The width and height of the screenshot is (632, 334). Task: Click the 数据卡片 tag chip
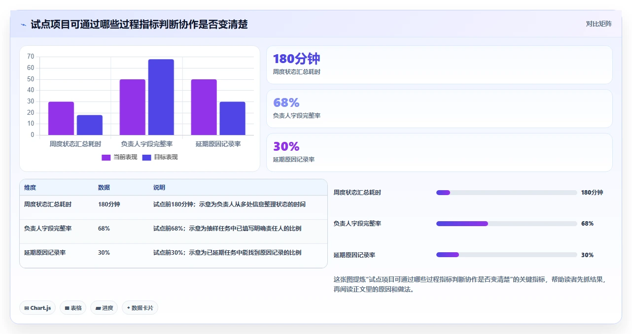pos(140,308)
